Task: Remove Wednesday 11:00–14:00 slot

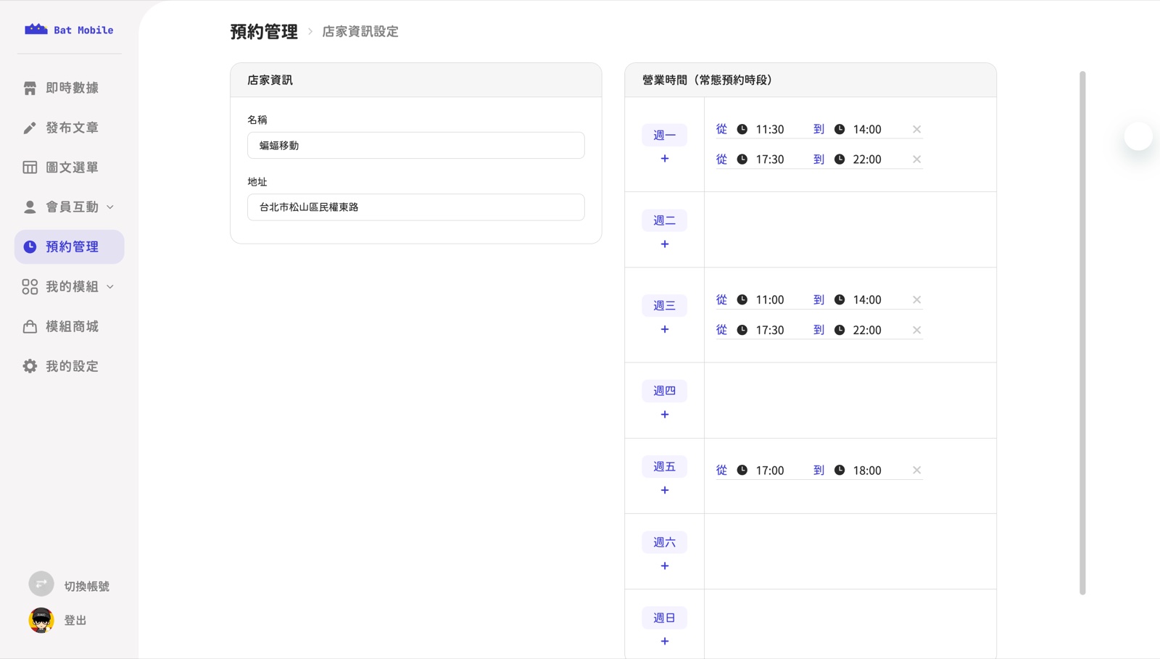Action: (917, 300)
